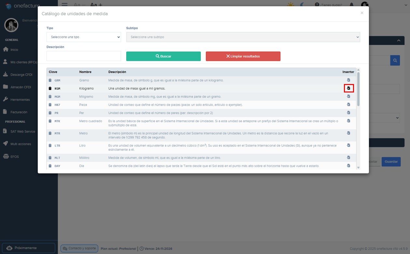Click the Descripción input field
The width and height of the screenshot is (410, 254).
click(84, 56)
